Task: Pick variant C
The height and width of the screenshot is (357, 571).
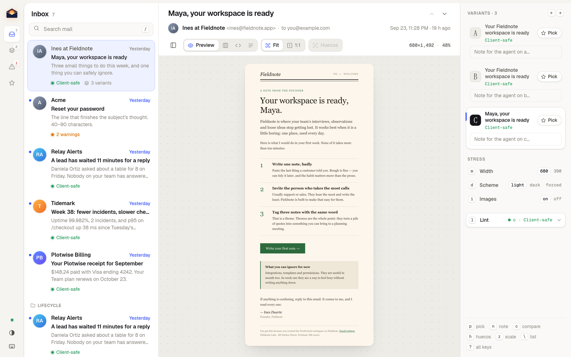Action: pos(549,120)
